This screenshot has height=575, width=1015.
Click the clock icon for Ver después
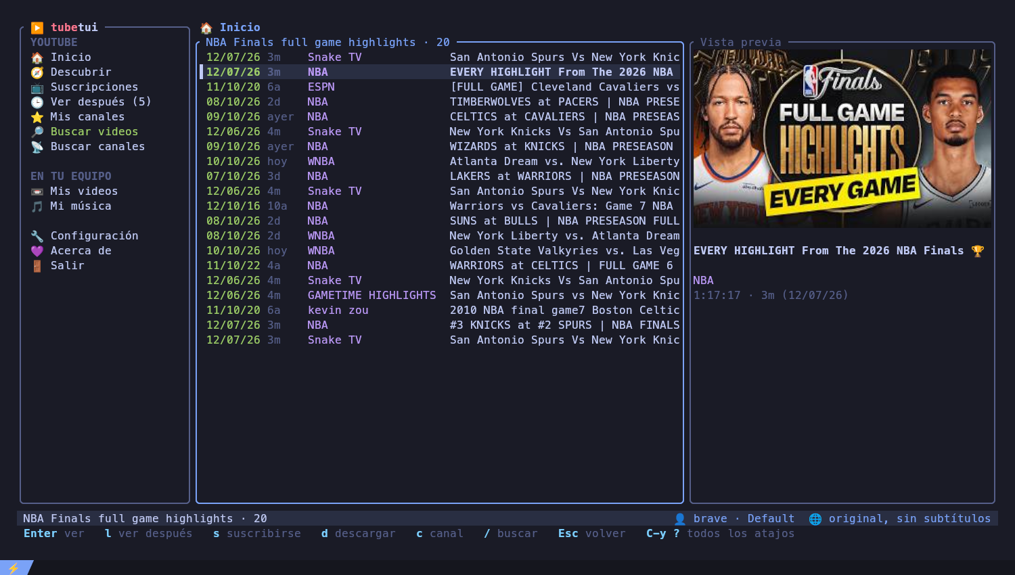click(37, 102)
